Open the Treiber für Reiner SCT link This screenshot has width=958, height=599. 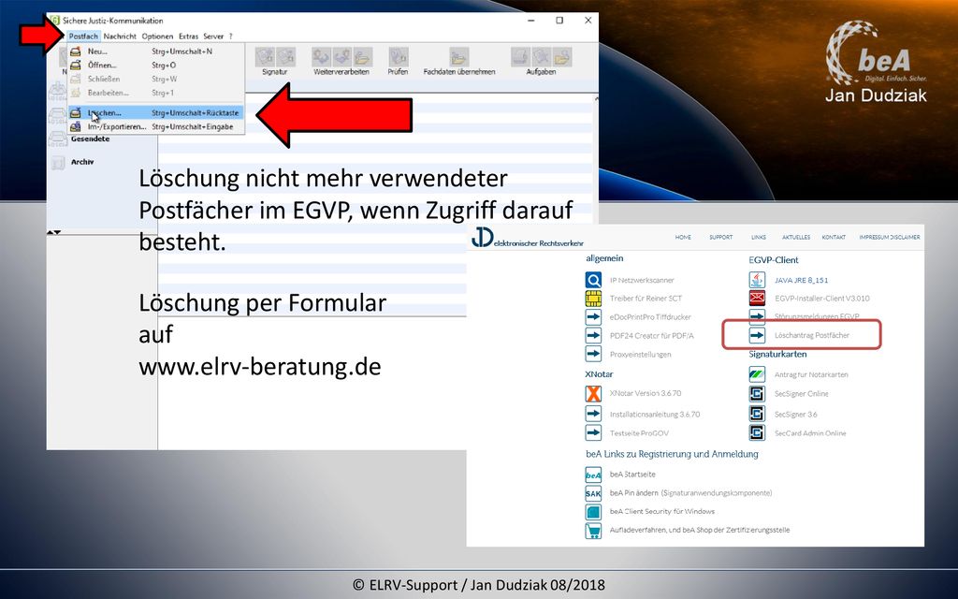click(x=646, y=299)
